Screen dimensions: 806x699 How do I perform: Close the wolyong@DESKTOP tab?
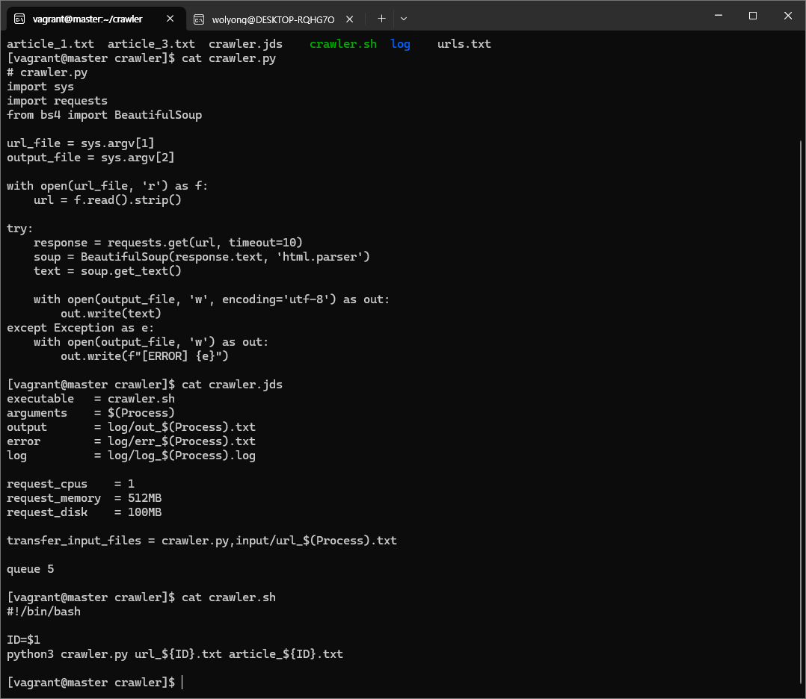click(348, 19)
